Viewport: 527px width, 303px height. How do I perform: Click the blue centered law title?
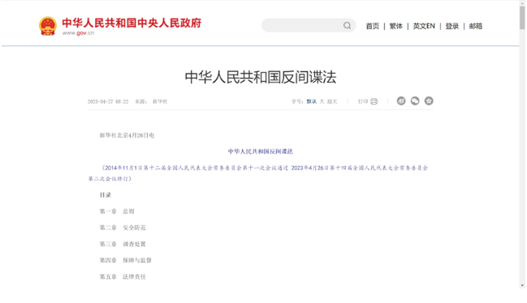coord(261,151)
